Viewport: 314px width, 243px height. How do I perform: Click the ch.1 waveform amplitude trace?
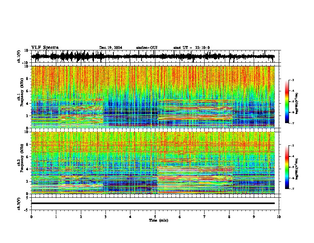tap(153, 56)
